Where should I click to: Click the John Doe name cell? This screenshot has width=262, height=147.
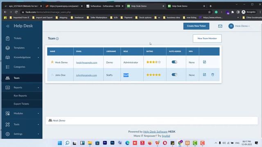(x=60, y=75)
